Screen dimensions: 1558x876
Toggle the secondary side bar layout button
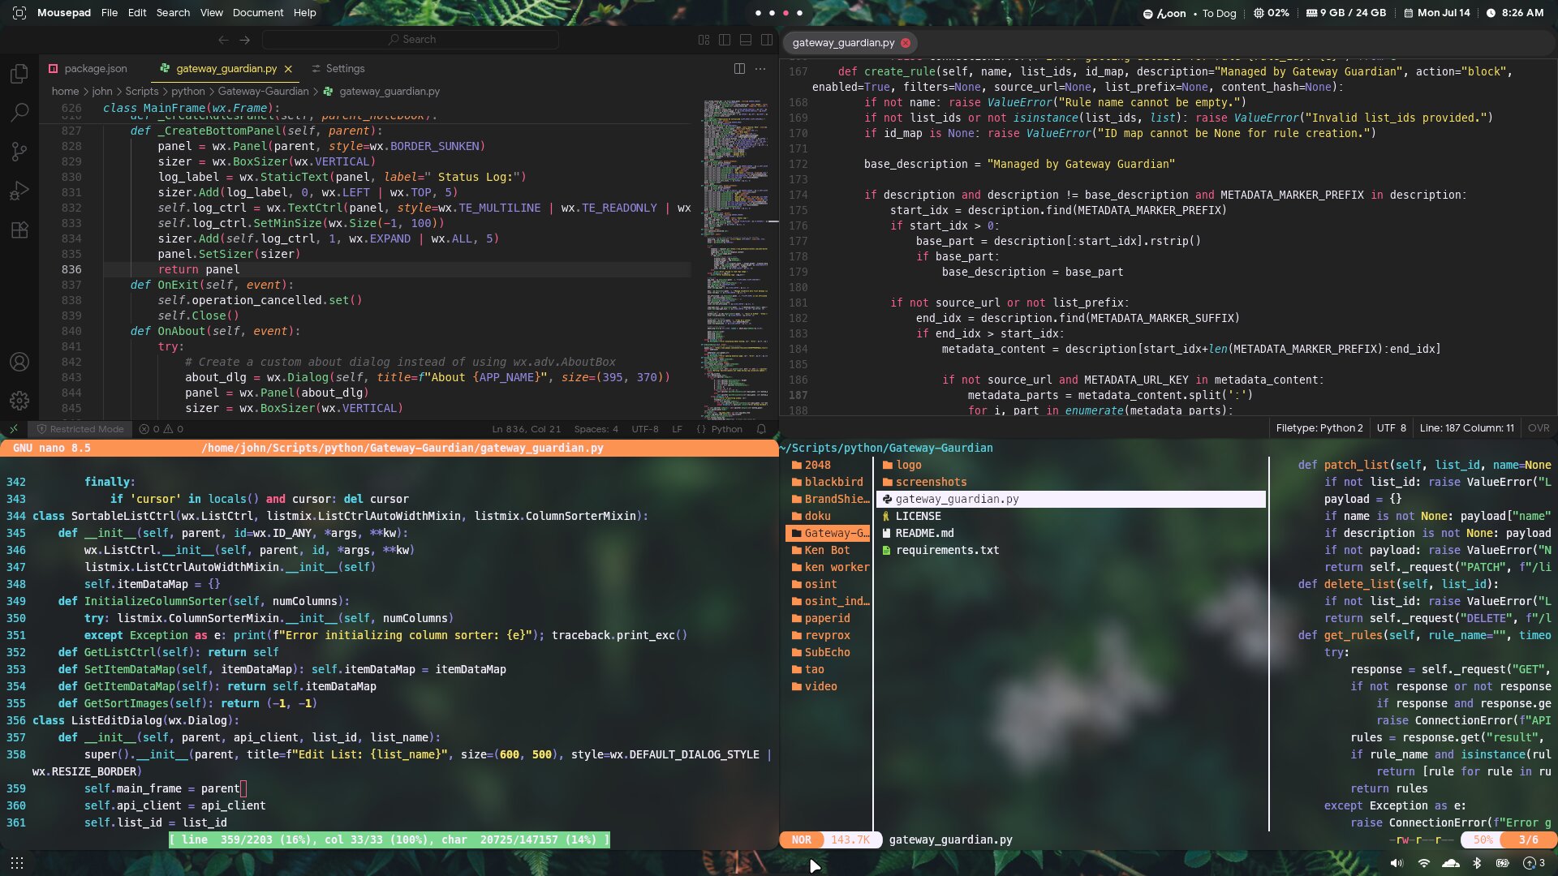pyautogui.click(x=767, y=40)
